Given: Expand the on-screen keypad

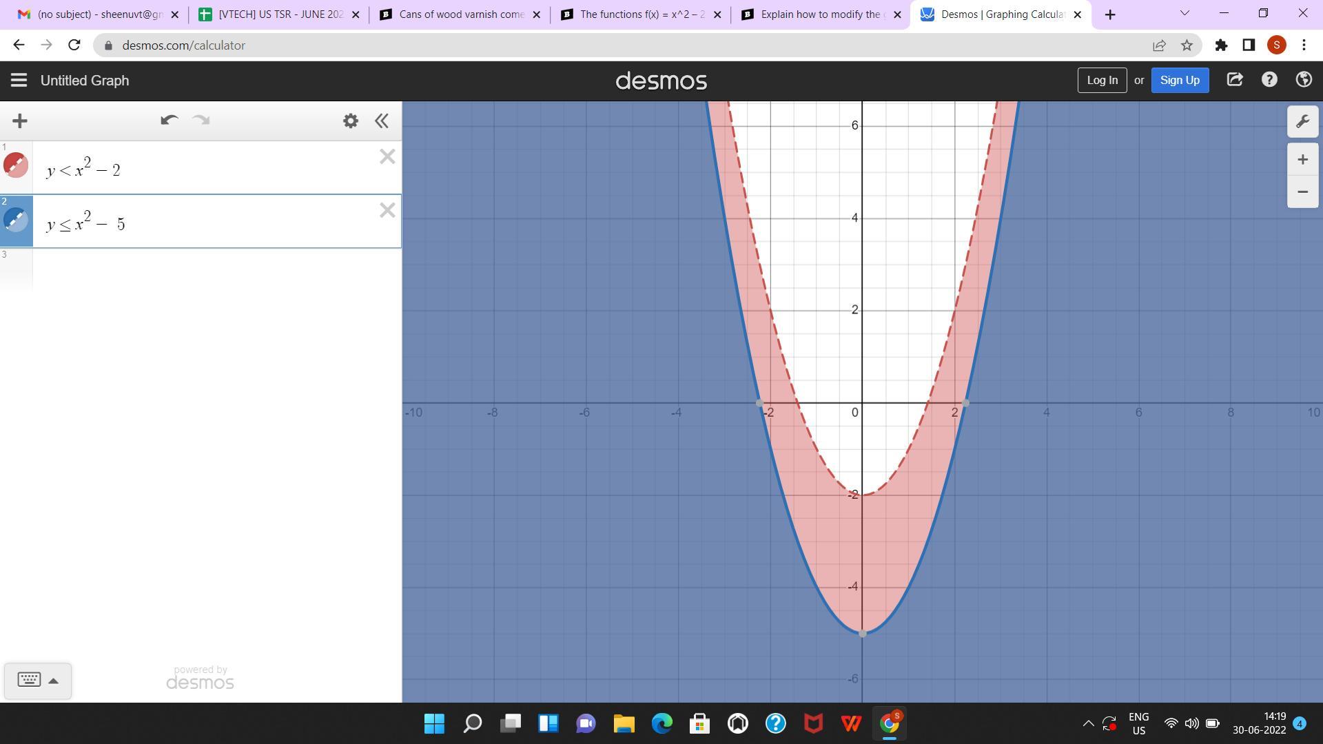Looking at the screenshot, I should (x=38, y=680).
